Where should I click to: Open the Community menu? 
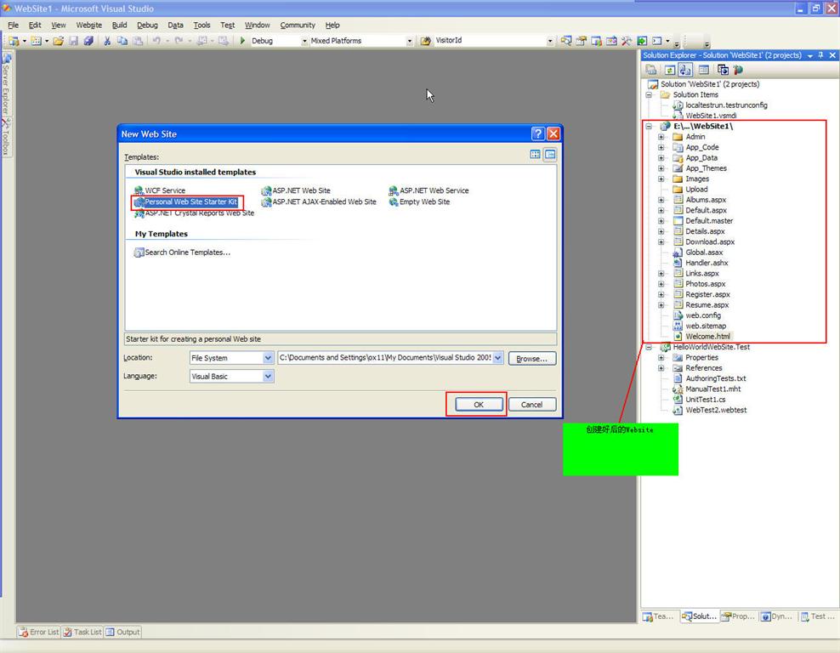[x=298, y=26]
